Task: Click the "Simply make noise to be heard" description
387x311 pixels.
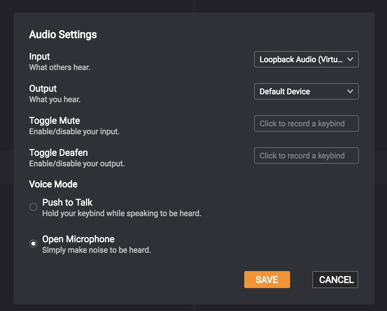Action: 97,250
